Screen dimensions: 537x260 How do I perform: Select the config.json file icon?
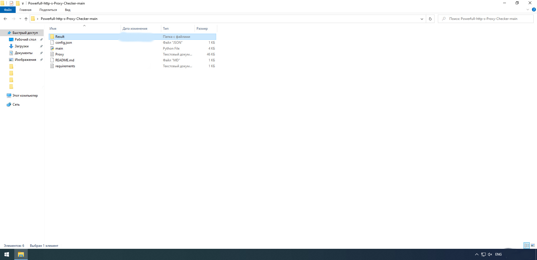[x=52, y=43]
